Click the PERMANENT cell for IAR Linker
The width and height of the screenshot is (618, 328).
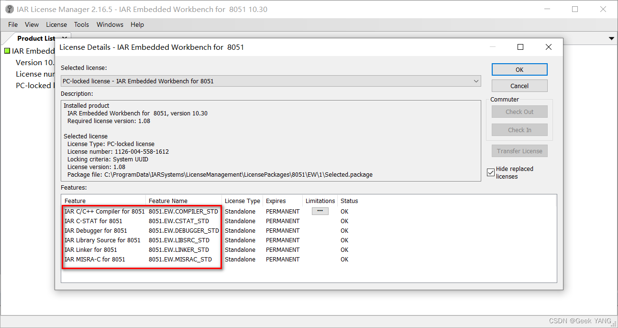[x=283, y=249]
